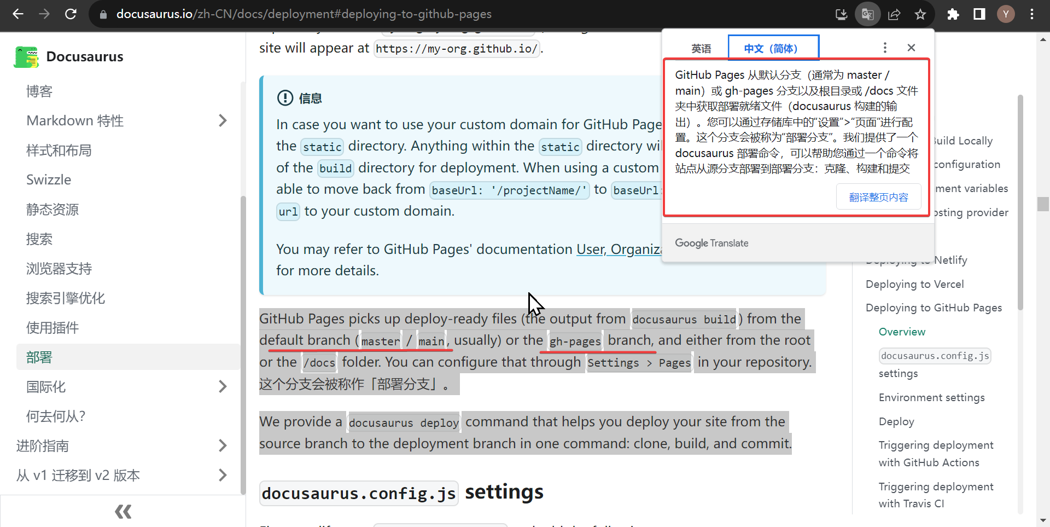1050x527 pixels.
Task: Click the scroll-down arrow of page scrollbar
Action: click(x=1043, y=520)
